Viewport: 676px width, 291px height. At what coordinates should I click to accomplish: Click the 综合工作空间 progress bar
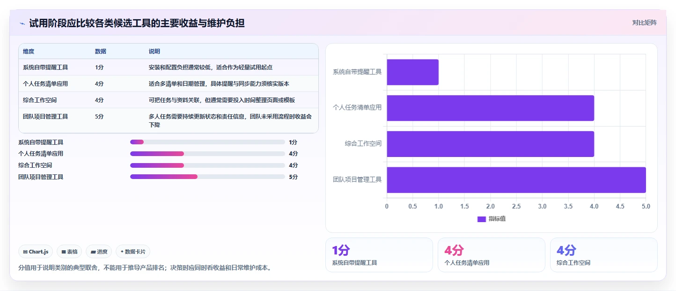coord(207,165)
